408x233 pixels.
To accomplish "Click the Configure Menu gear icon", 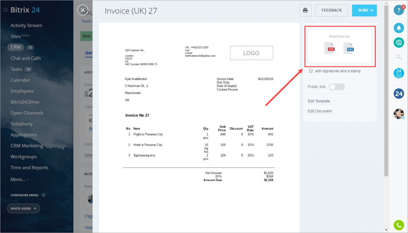I will tap(43, 195).
